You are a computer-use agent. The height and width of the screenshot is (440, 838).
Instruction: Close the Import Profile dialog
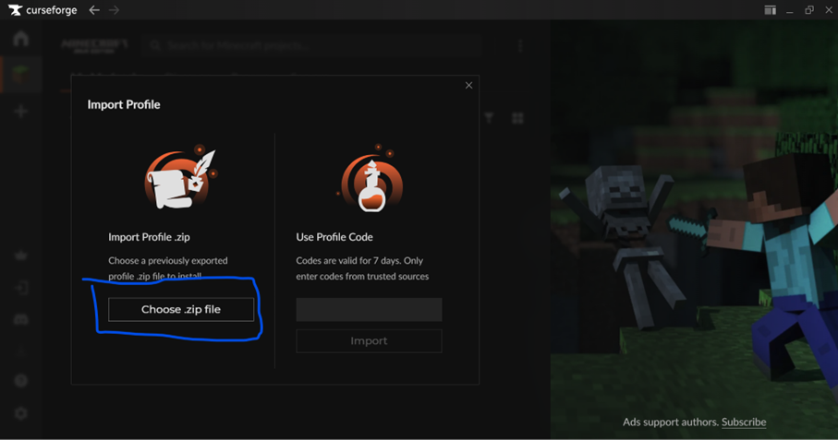point(468,86)
